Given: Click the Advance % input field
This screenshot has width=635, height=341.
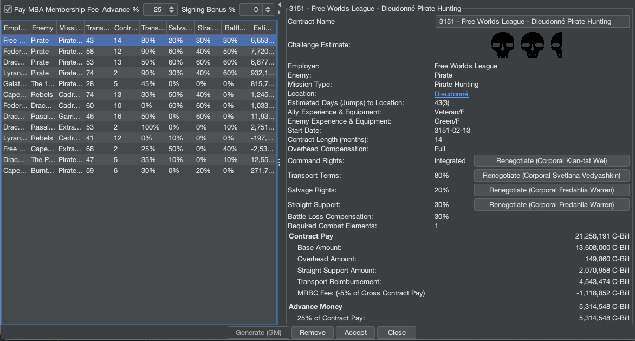Looking at the screenshot, I should click(x=155, y=9).
